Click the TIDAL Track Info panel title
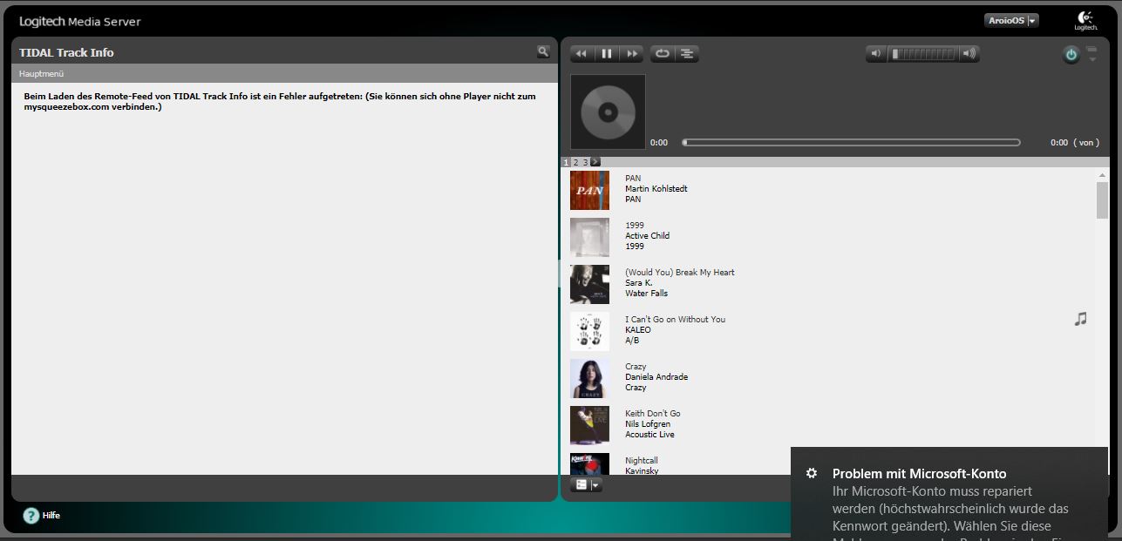Viewport: 1122px width, 541px height. (66, 52)
